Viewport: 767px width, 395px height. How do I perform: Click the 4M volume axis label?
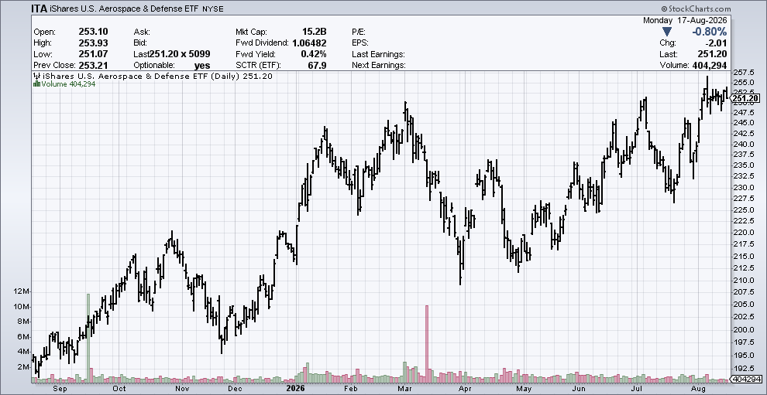pyautogui.click(x=24, y=352)
